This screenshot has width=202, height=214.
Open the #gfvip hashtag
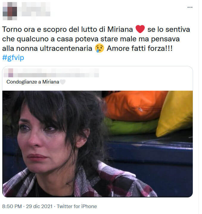[13, 57]
